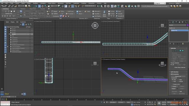Click the Swift Loop ribbon button
Screen dimensions: 189x106
[70, 11]
